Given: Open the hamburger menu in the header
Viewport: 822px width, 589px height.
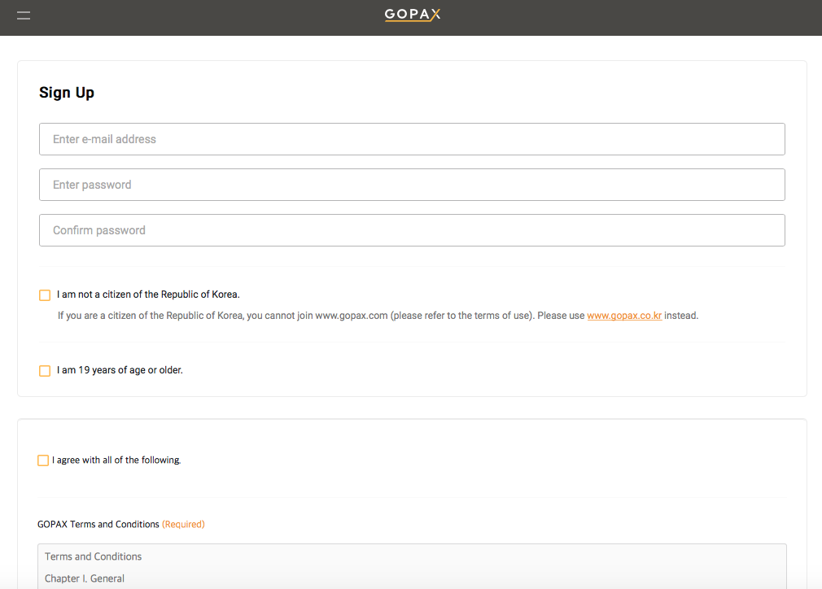Looking at the screenshot, I should click(24, 15).
